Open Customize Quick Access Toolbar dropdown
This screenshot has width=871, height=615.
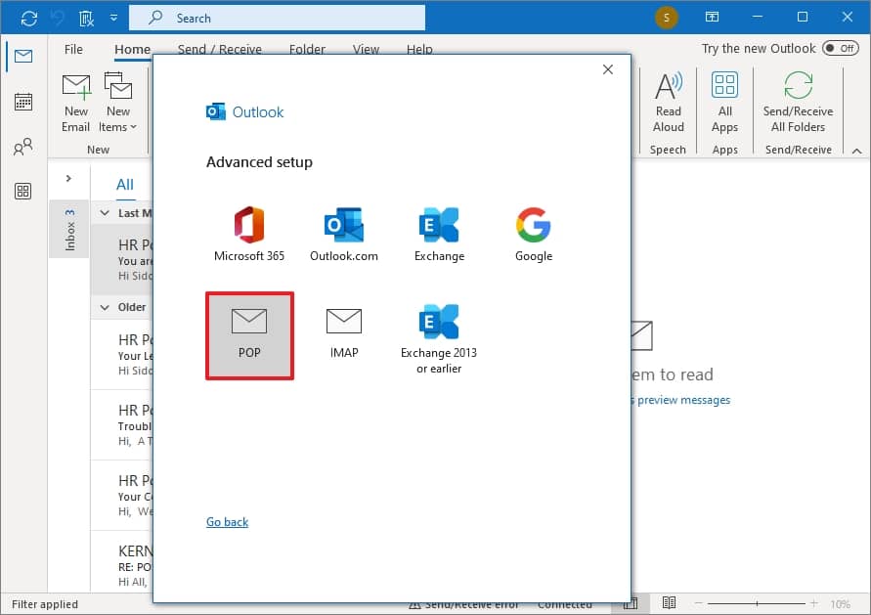[113, 18]
